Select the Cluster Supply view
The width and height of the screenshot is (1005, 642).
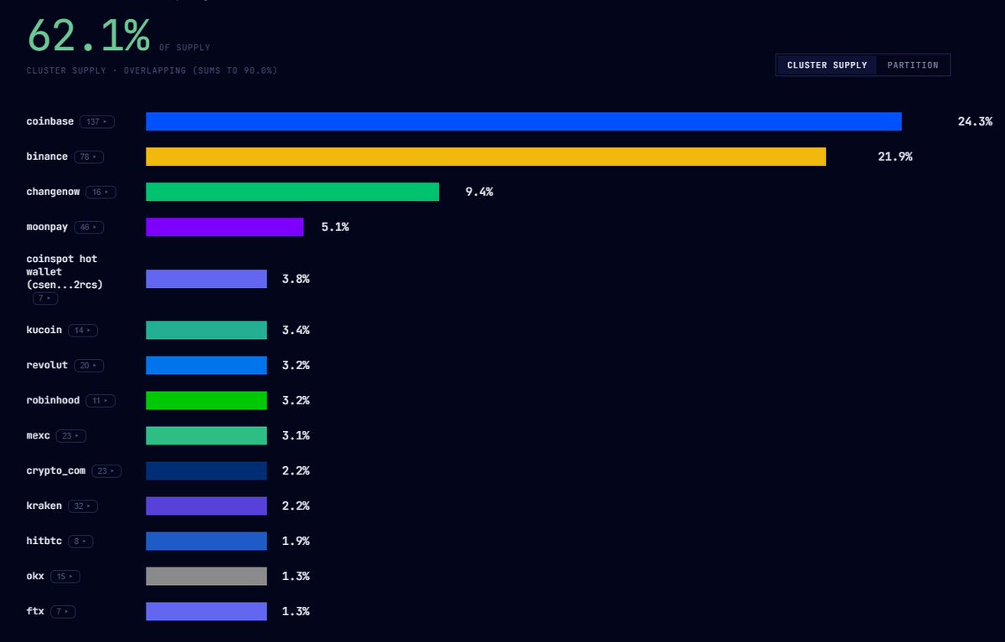(827, 65)
